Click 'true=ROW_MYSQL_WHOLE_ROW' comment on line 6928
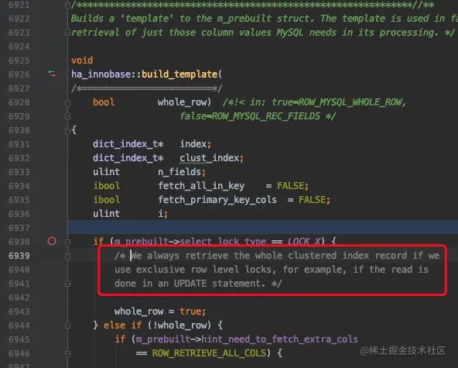The image size is (458, 368). tap(337, 102)
